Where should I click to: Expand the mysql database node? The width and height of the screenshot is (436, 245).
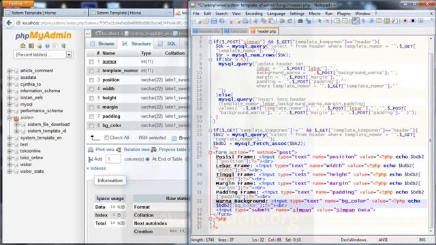pos(10,104)
